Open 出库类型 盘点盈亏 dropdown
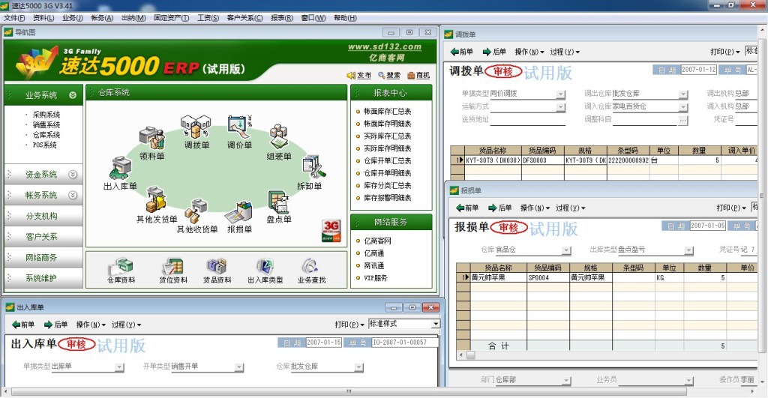Viewport: 768px width, 398px height. click(689, 250)
